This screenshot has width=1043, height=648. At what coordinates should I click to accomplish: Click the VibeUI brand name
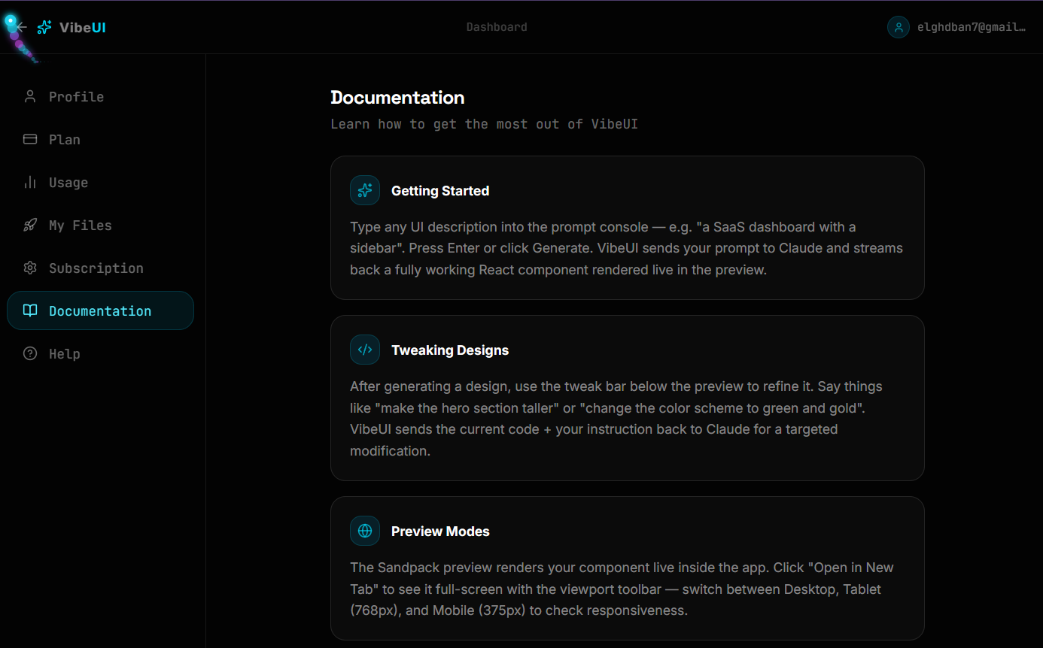coord(83,27)
